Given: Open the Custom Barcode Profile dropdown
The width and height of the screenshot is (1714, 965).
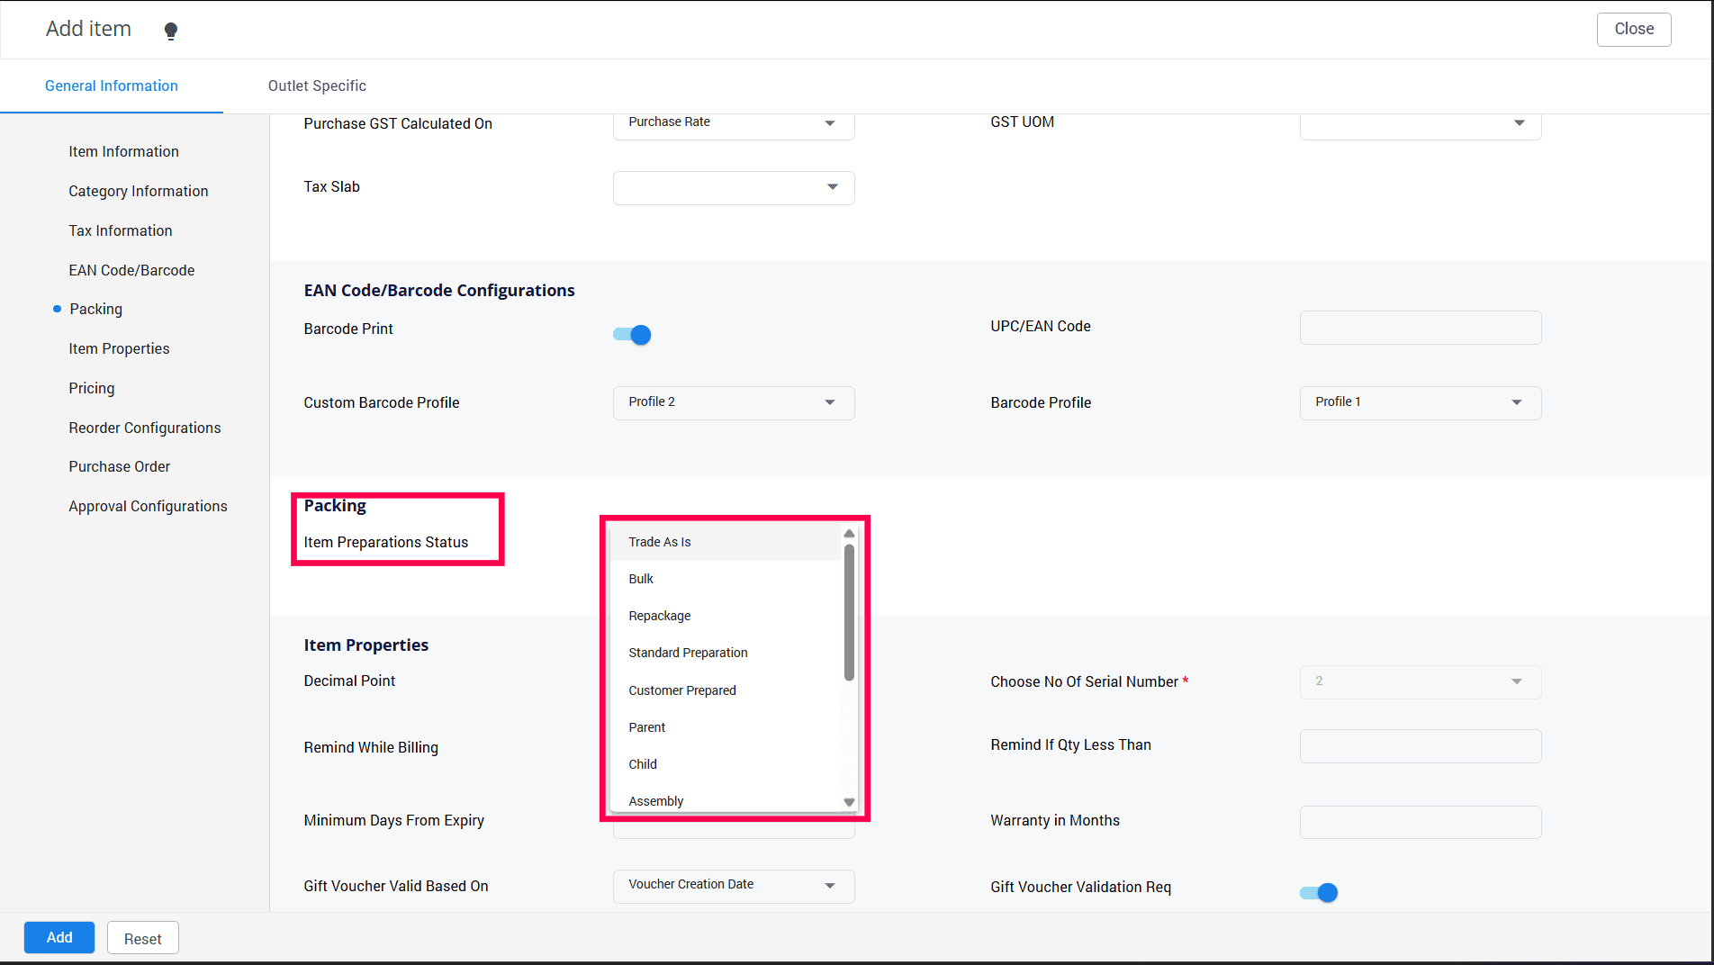Looking at the screenshot, I should point(734,402).
